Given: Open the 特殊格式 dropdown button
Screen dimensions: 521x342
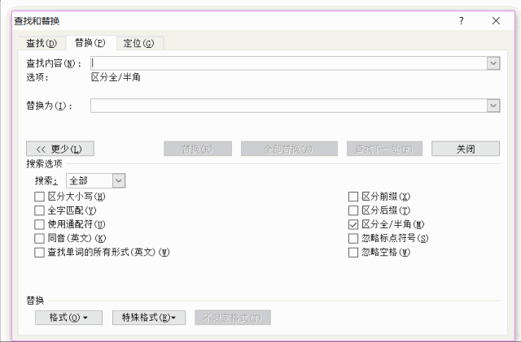Looking at the screenshot, I should coord(149,317).
